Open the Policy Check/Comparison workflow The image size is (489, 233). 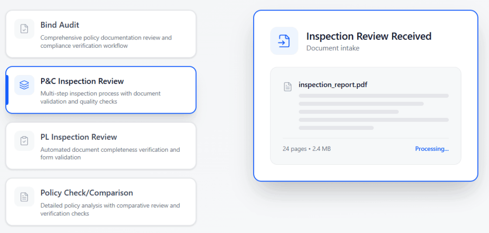(86, 193)
